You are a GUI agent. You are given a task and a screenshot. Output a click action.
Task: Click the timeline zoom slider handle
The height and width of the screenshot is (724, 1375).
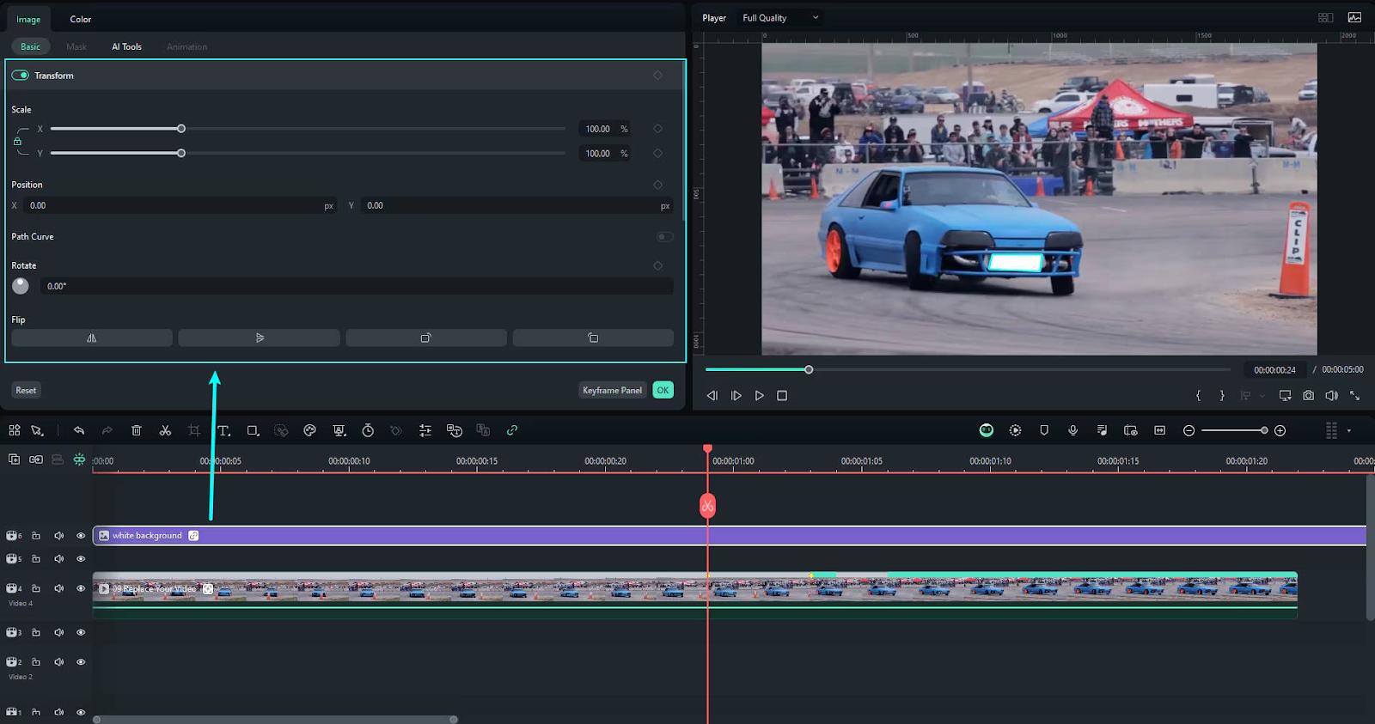click(x=1264, y=430)
